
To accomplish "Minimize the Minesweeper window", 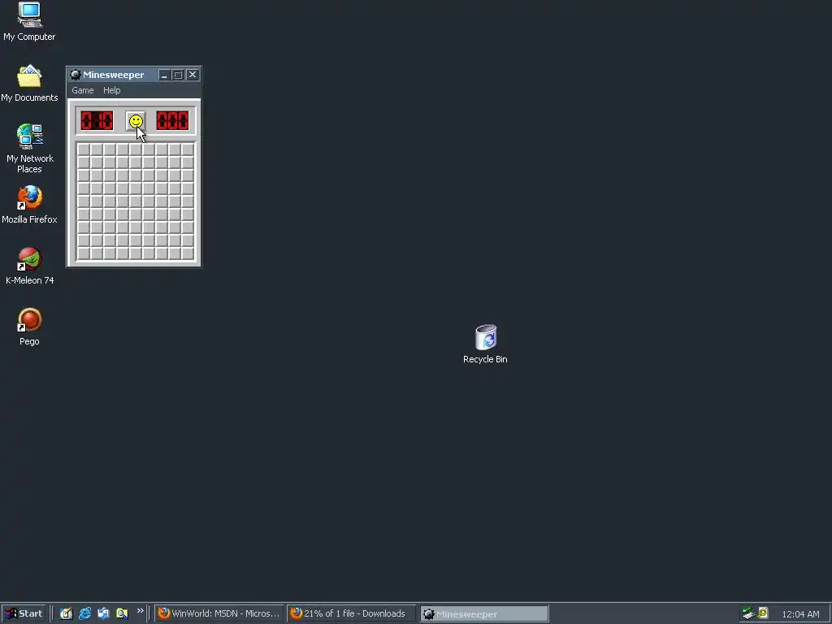I will click(x=164, y=75).
